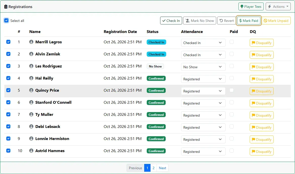Tick the Paid checkbox for Stanford O'Connell
The width and height of the screenshot is (295, 174).
[x=232, y=102]
